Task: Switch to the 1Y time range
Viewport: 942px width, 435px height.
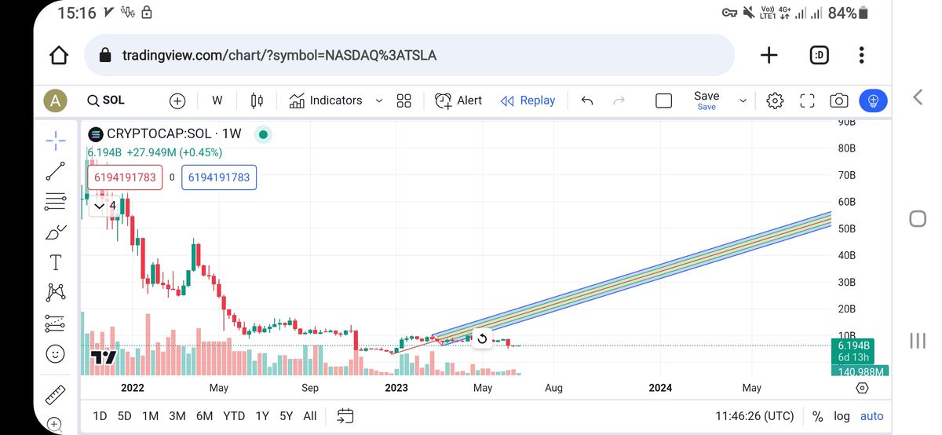Action: pyautogui.click(x=261, y=416)
